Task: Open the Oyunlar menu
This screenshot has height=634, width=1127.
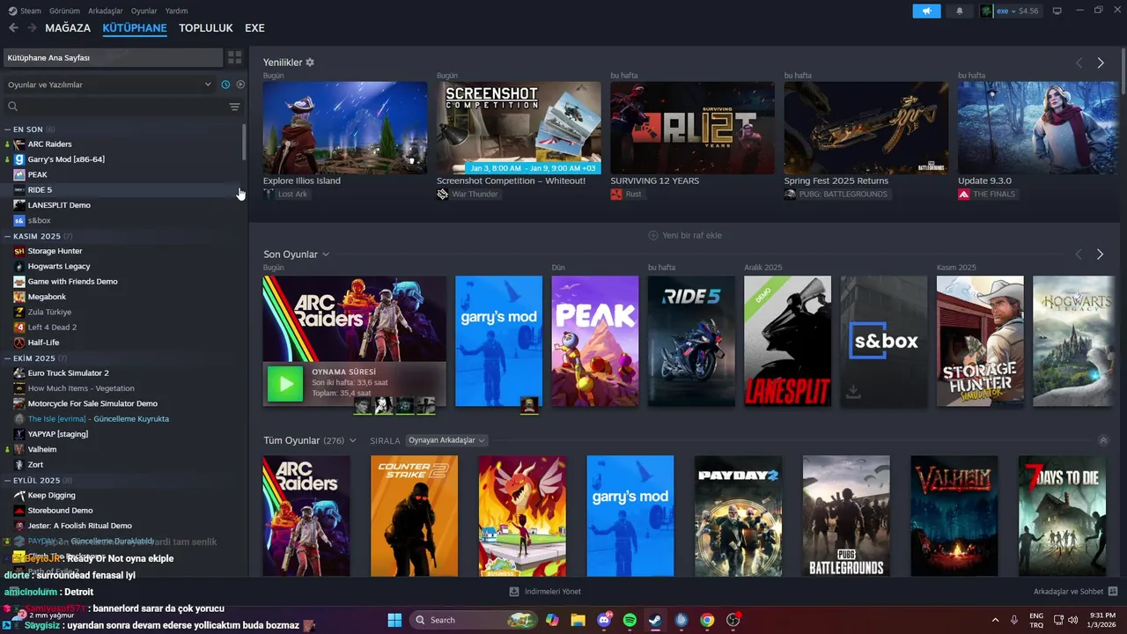Action: pos(144,11)
